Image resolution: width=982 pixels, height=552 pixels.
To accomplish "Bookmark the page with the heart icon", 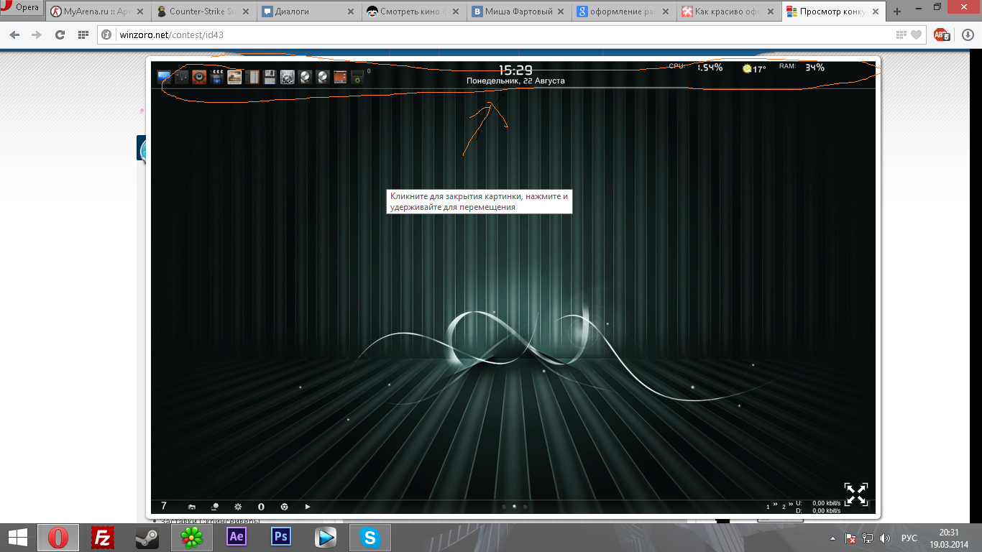I will 916,34.
